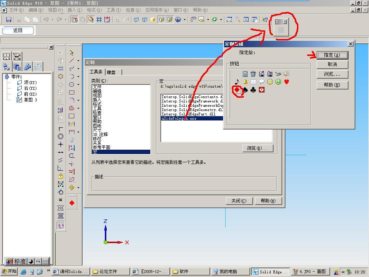This screenshot has height=277, width=369.
Task: Select the shaded yellow cube display icon
Action: tap(153, 19)
